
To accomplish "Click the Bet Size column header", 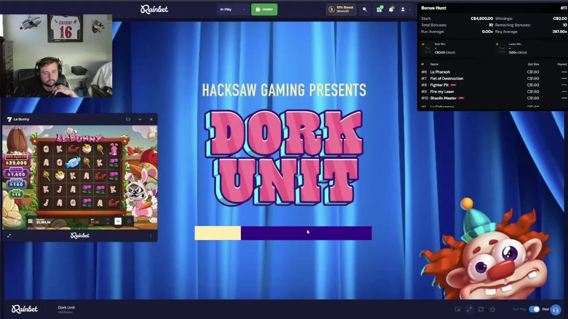I will tap(533, 64).
